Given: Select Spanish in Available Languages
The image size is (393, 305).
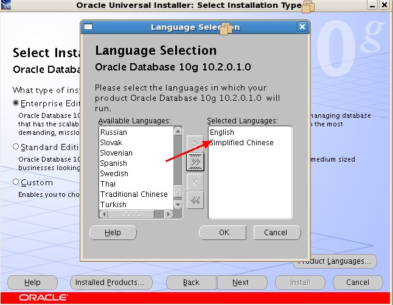Looking at the screenshot, I should (x=136, y=163).
